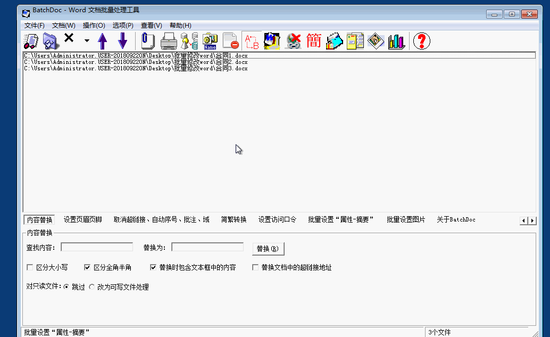Click the 查找内容 input field

pos(97,247)
